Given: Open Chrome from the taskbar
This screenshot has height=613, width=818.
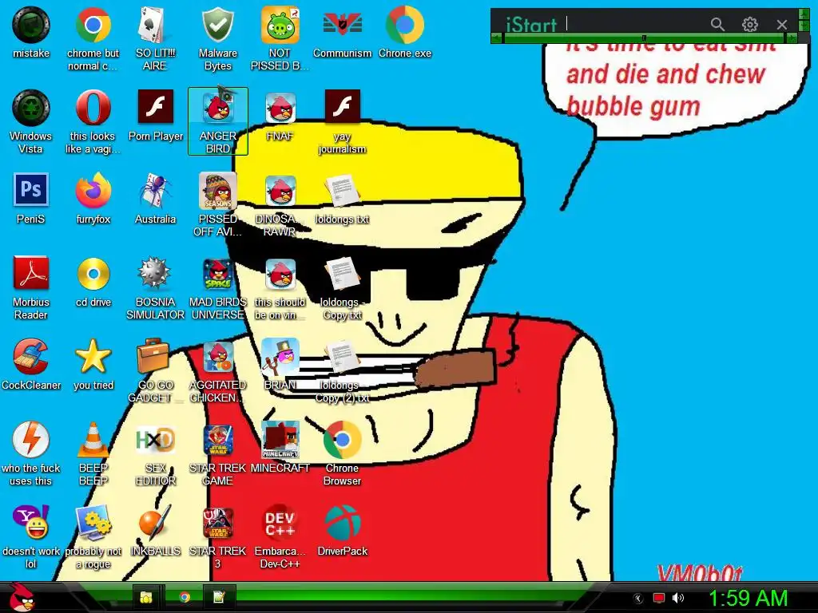Looking at the screenshot, I should coord(185,597).
